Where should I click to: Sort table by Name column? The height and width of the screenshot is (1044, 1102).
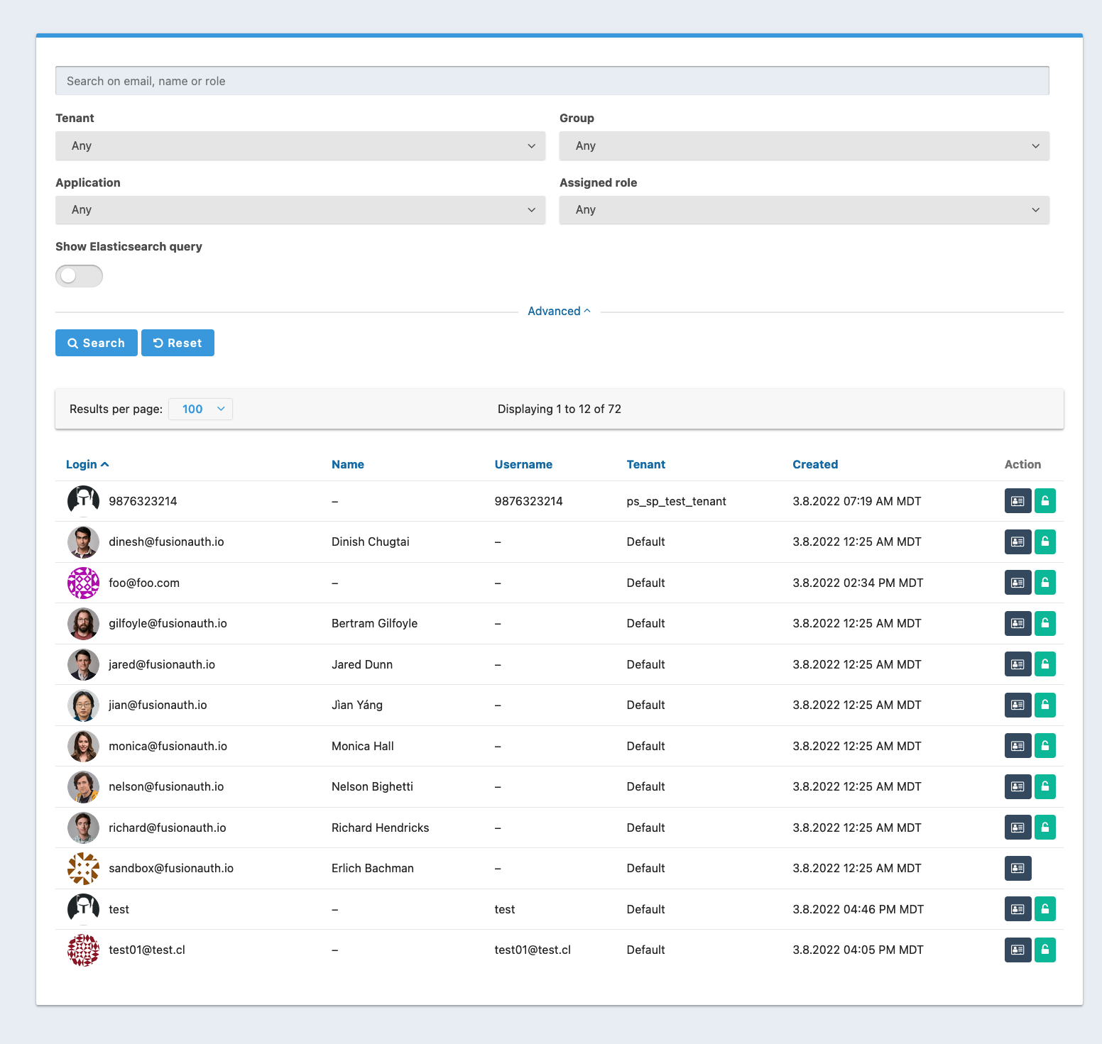pos(348,464)
